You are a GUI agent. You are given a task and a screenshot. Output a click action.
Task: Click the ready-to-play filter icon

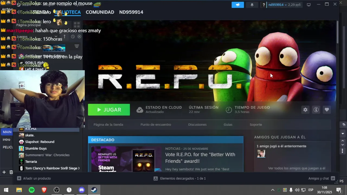(79, 37)
